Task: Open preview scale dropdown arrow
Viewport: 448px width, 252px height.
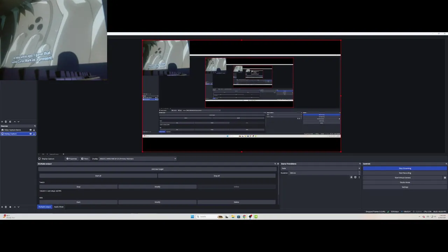Action: [x=63, y=154]
